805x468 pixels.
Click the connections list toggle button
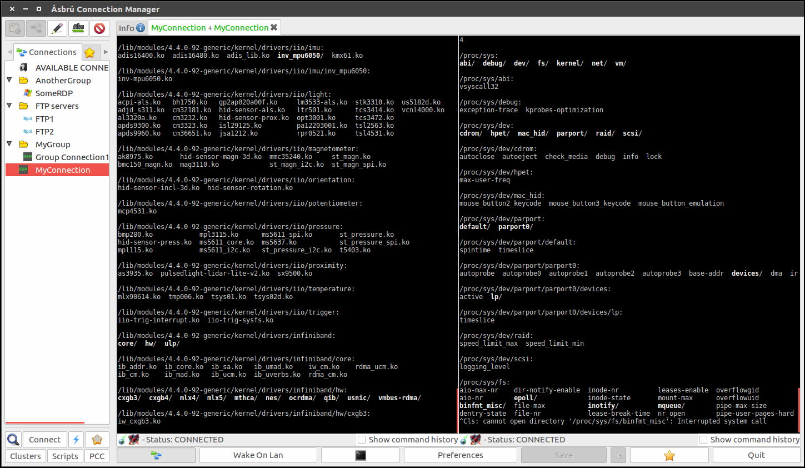(x=156, y=455)
